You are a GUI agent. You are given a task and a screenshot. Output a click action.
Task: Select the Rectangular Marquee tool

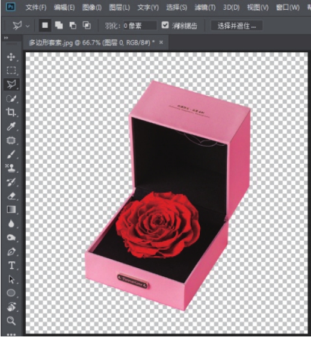pyautogui.click(x=11, y=70)
